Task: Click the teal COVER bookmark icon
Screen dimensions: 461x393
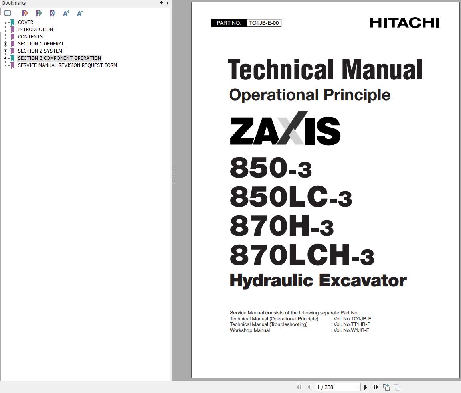Action: click(x=13, y=22)
